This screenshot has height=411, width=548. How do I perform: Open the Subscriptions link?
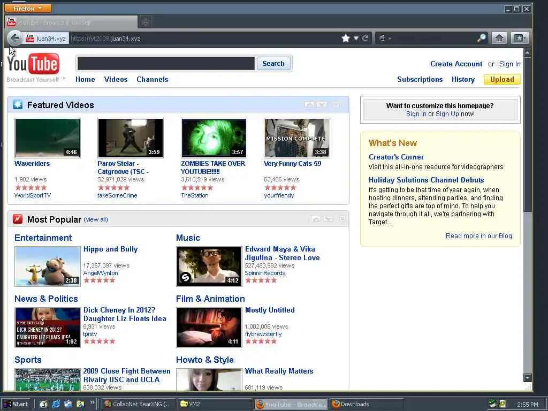pyautogui.click(x=420, y=79)
